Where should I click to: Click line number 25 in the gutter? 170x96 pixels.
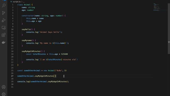(x=12, y=70)
